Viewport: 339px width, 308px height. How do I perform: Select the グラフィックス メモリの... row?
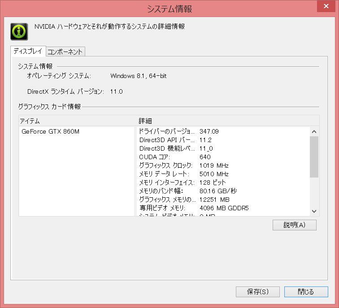point(224,200)
